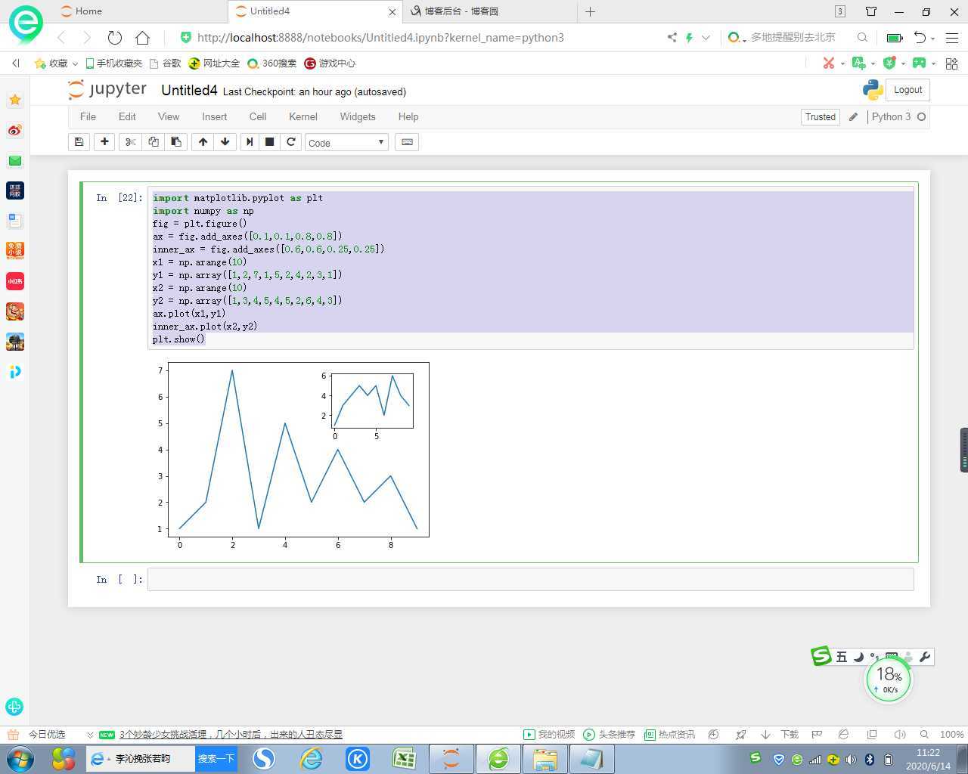Click the Trusted notebook button
Image resolution: width=968 pixels, height=774 pixels.
(x=821, y=116)
